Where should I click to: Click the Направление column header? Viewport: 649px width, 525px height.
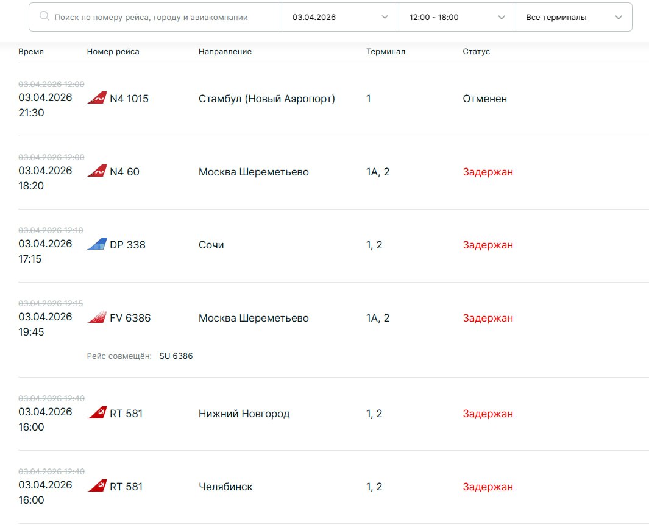tap(225, 52)
